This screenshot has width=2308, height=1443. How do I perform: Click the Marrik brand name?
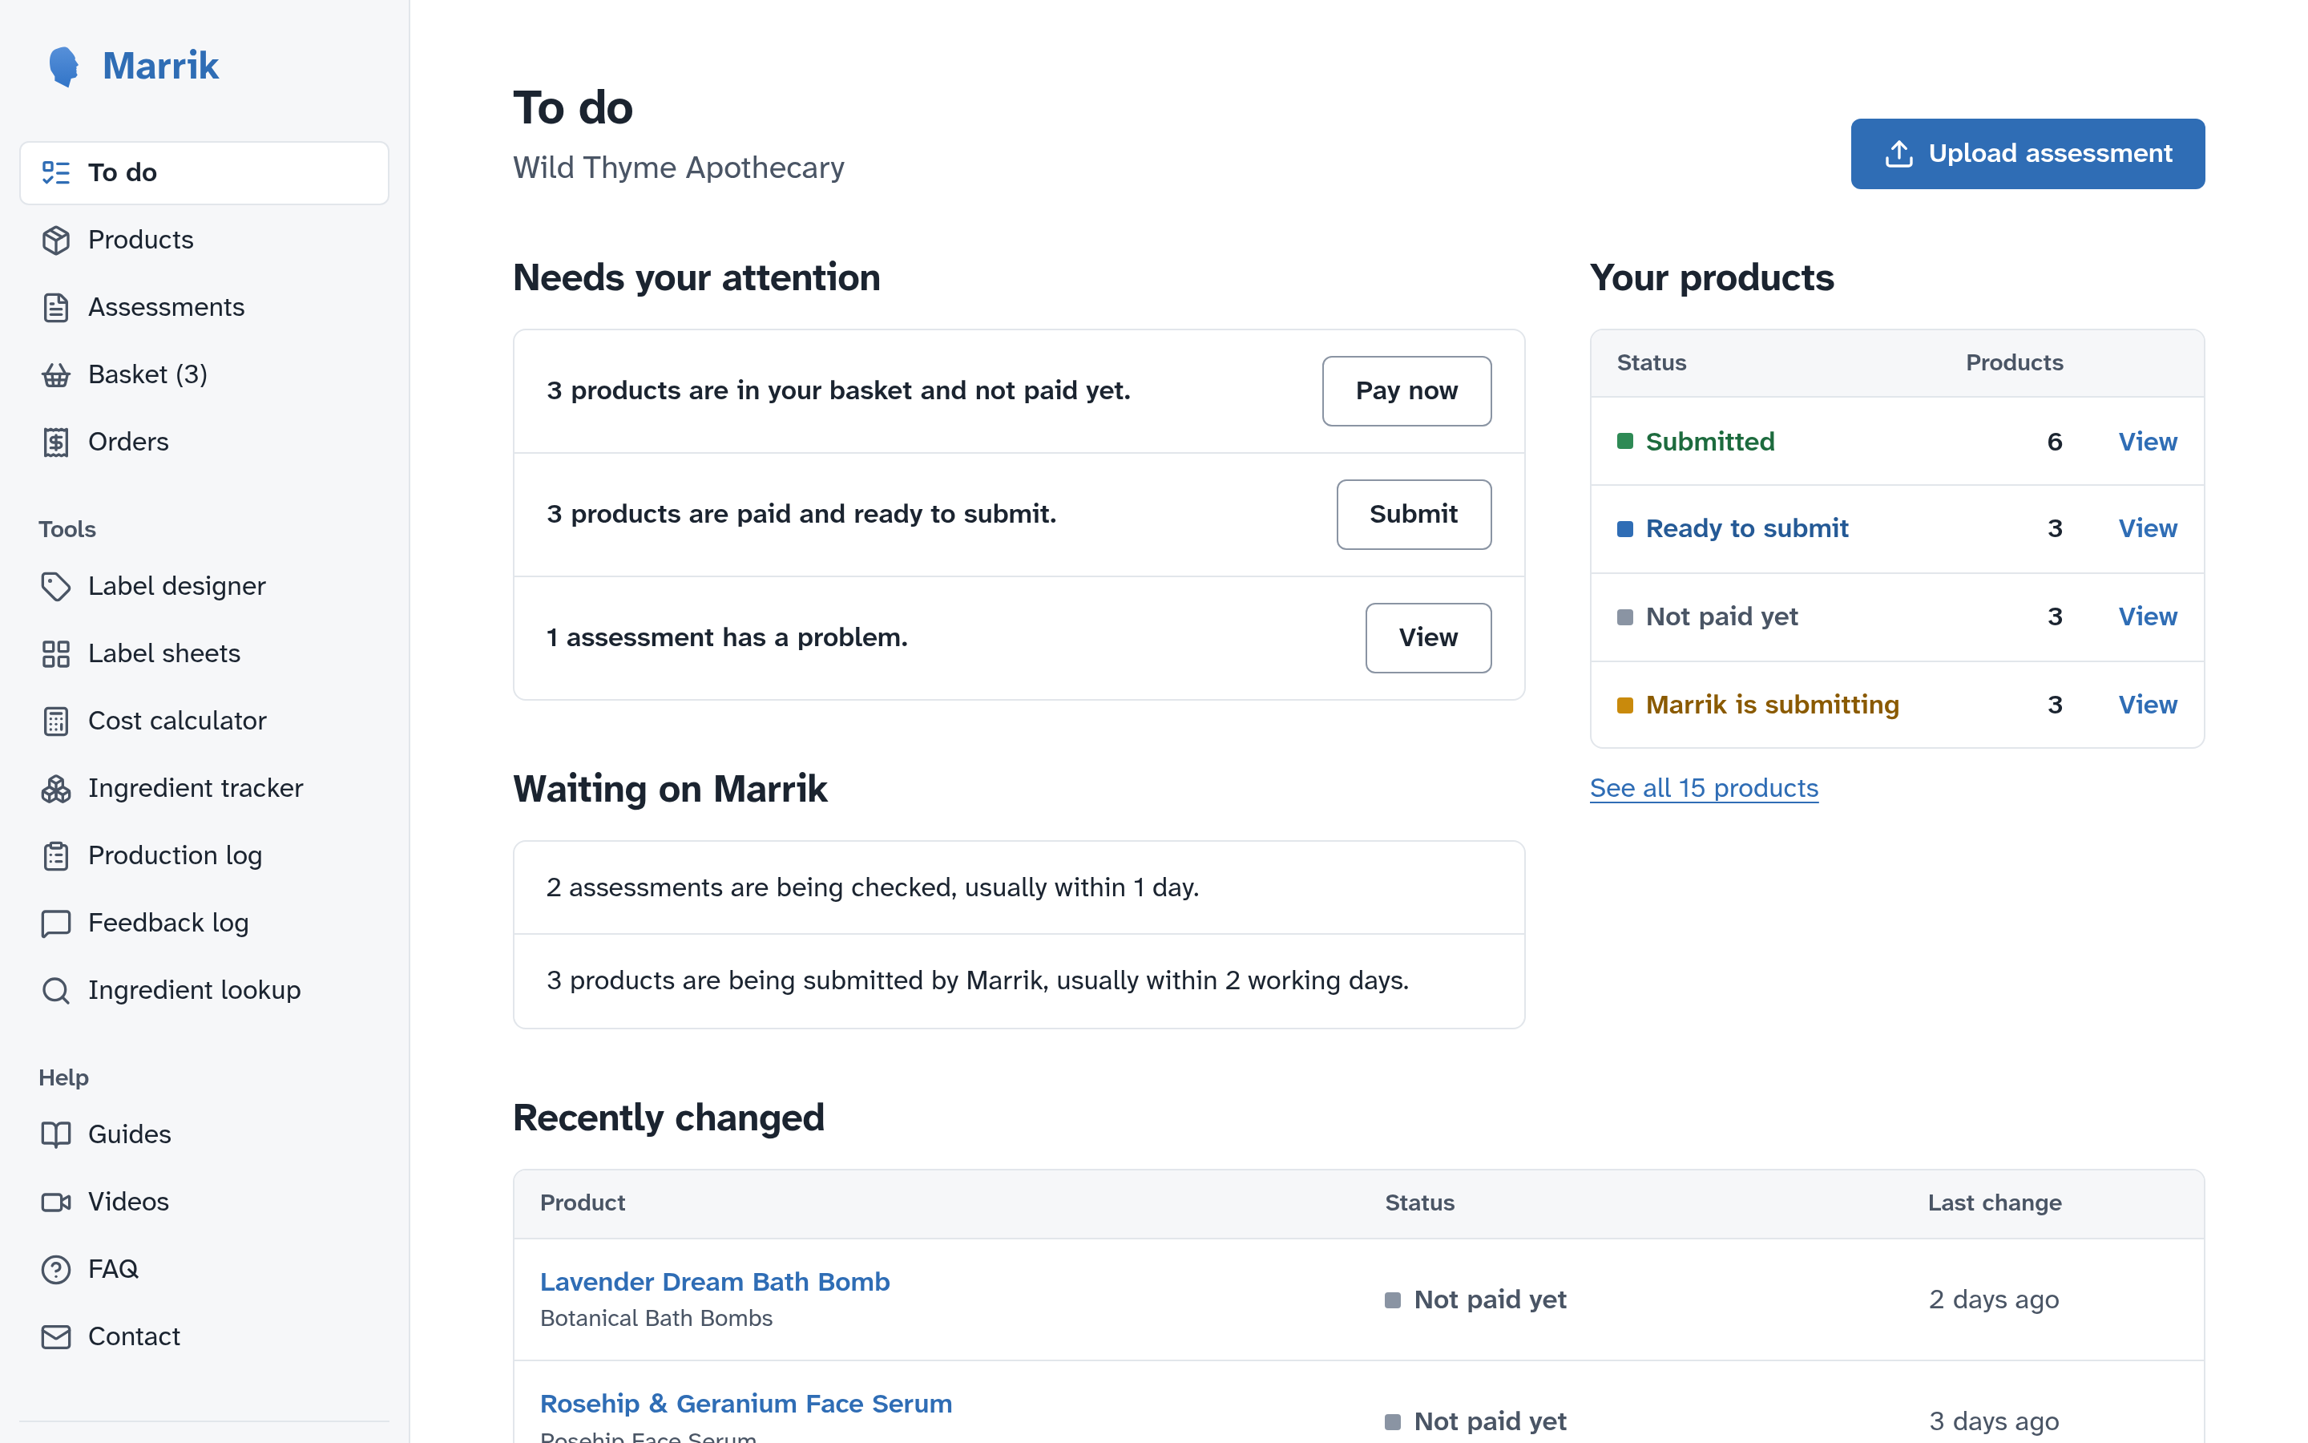tap(160, 66)
